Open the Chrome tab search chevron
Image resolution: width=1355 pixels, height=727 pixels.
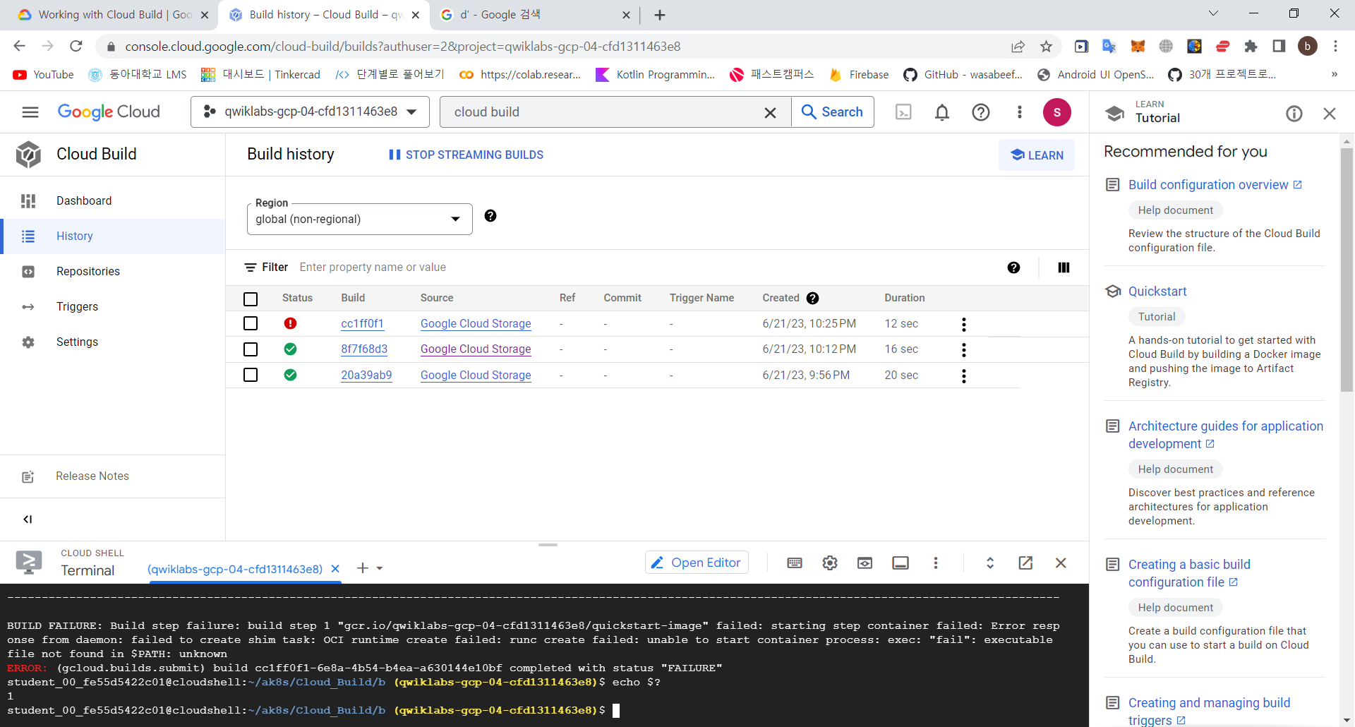1213,13
